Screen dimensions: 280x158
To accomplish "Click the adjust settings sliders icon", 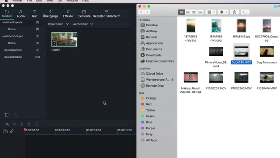I will [36, 124].
